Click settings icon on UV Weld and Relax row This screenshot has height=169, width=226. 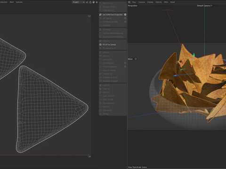pos(125,22)
